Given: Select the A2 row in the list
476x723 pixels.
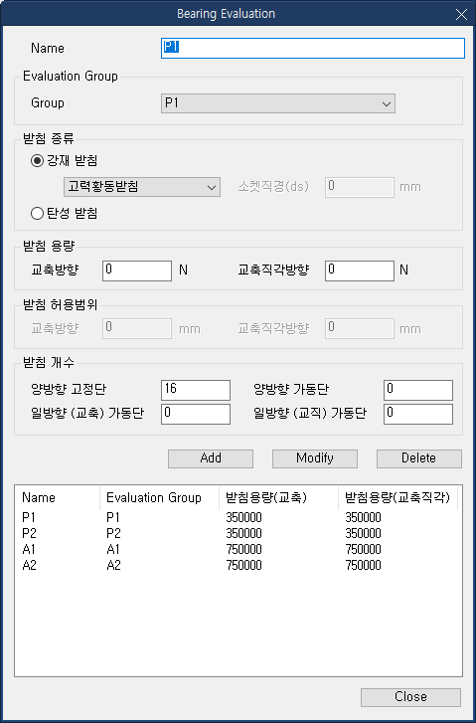Looking at the screenshot, I should 238,565.
